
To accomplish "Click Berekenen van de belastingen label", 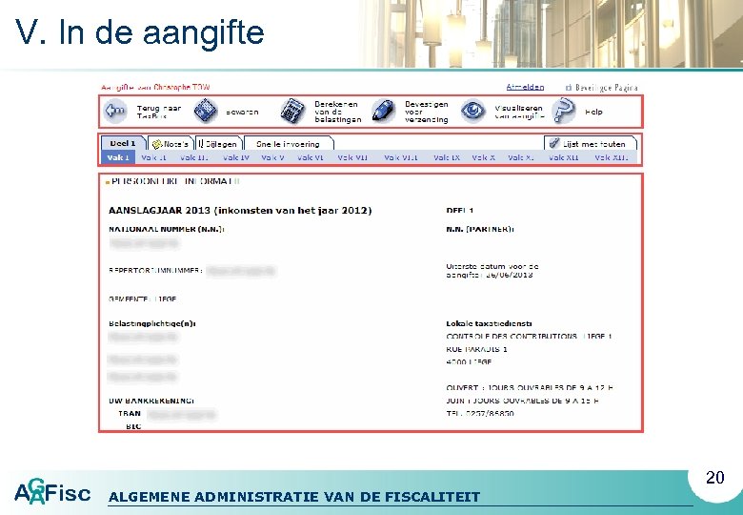I will pos(338,112).
